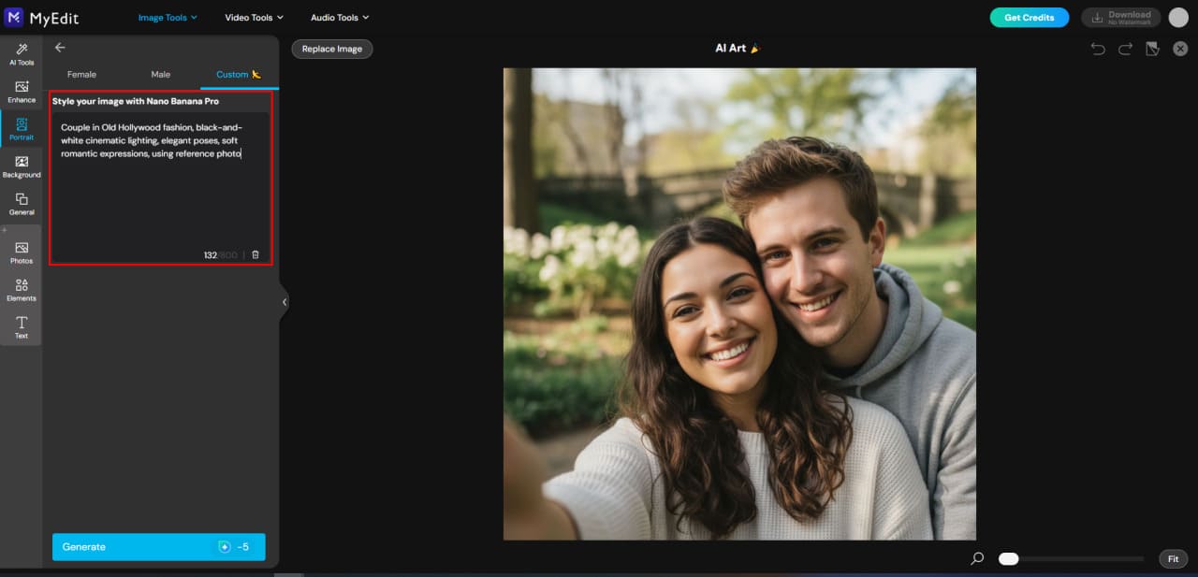Screen dimensions: 1198x577
Task: Click the zoom magnifier icon
Action: pyautogui.click(x=976, y=557)
